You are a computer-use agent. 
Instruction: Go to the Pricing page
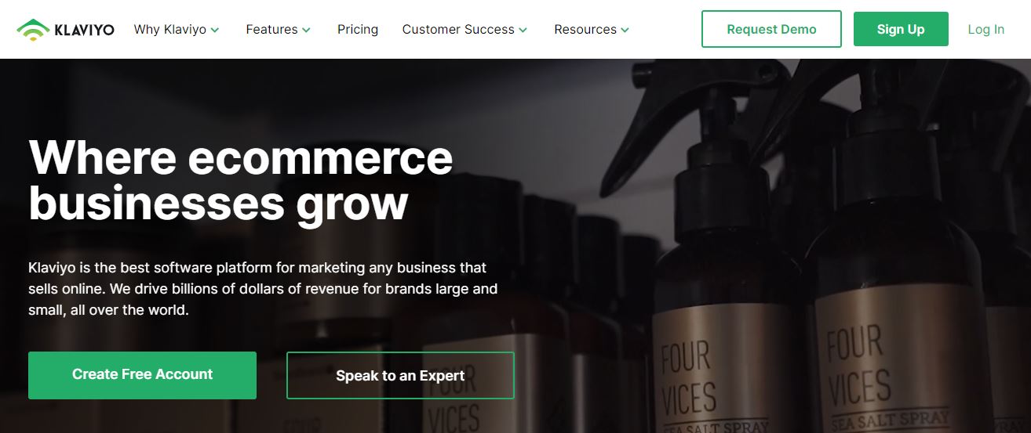pos(358,30)
